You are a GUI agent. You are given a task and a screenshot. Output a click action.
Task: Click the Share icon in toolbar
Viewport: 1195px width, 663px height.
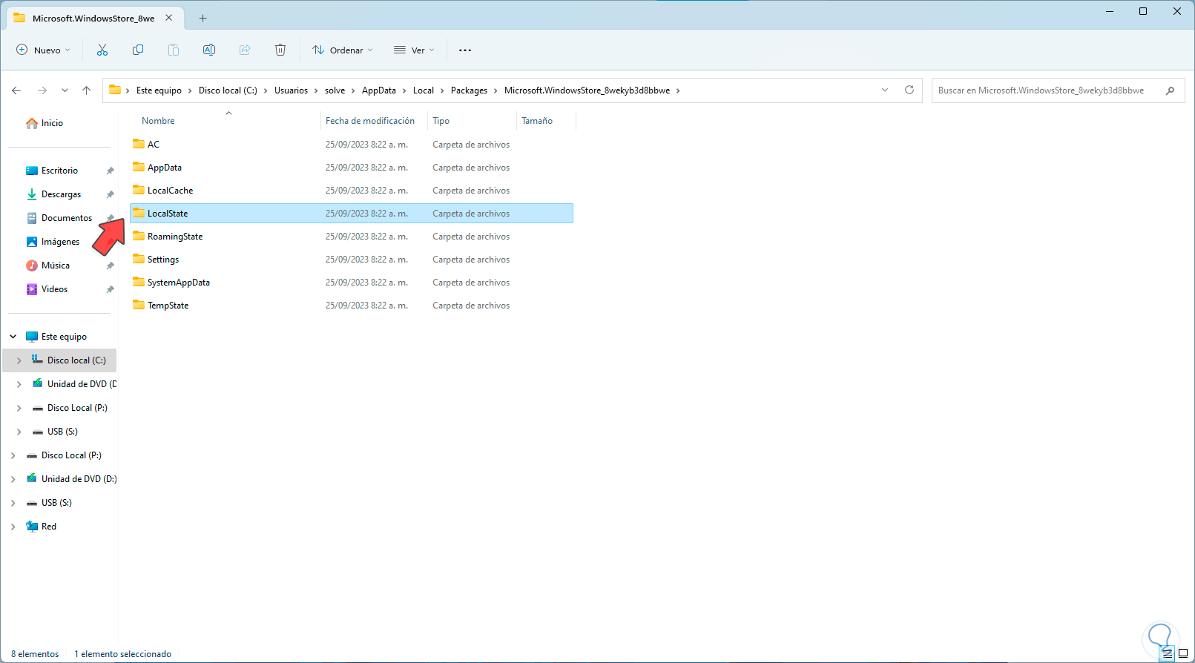pos(245,50)
